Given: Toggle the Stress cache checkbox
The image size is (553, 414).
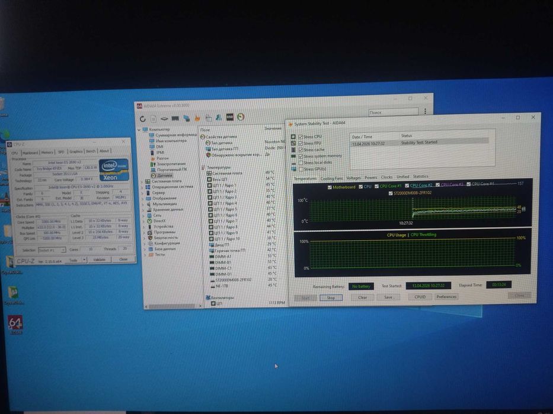Looking at the screenshot, I should 301,150.
